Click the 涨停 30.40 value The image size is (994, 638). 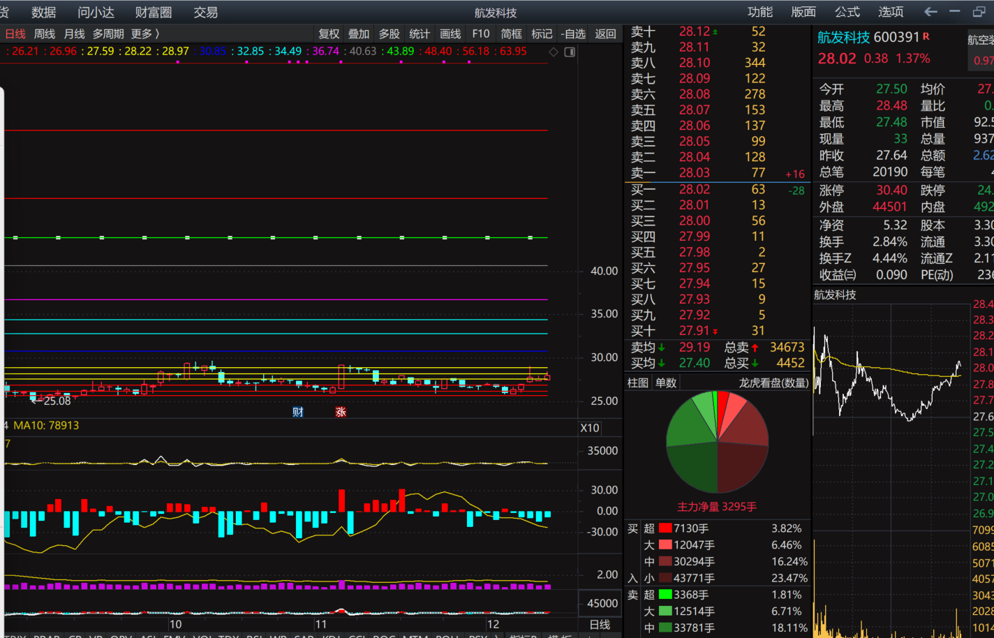tap(891, 191)
